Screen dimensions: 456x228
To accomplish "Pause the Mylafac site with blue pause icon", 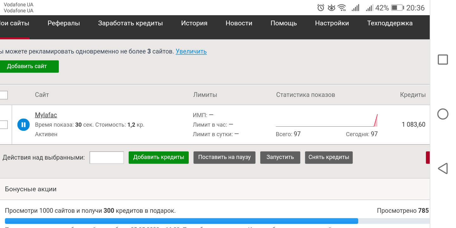I will click(x=23, y=125).
